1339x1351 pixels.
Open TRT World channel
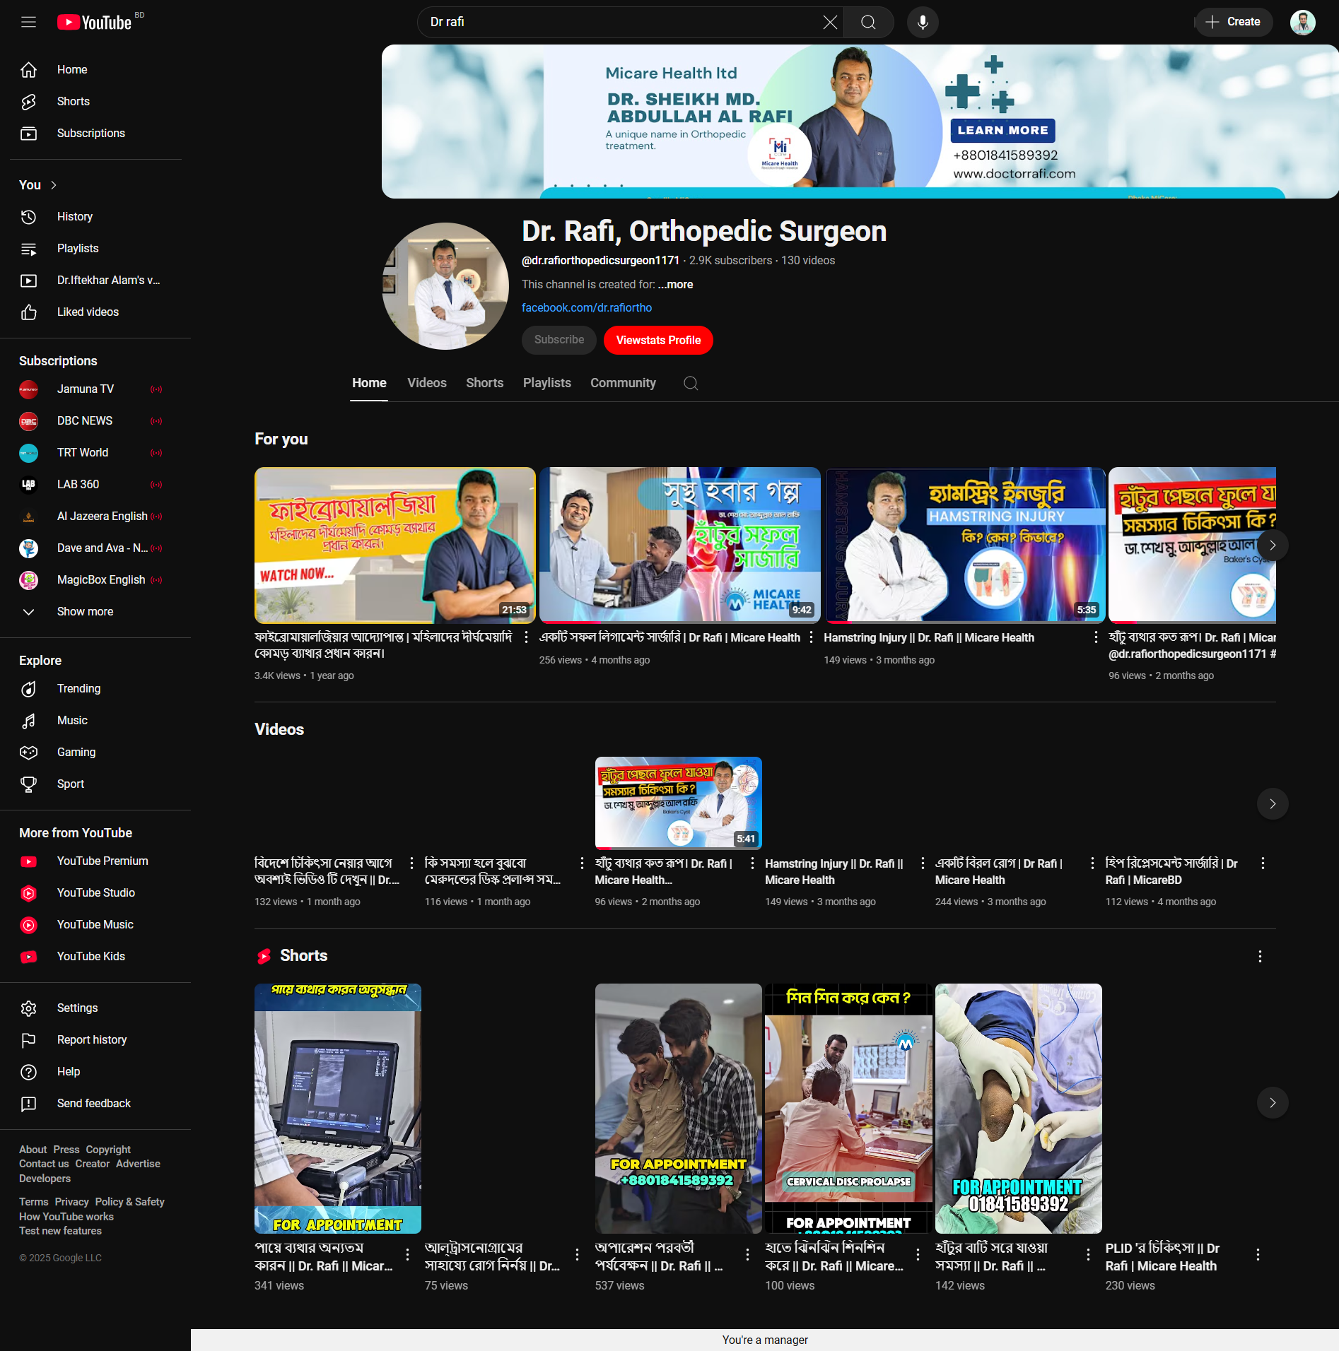(x=95, y=453)
